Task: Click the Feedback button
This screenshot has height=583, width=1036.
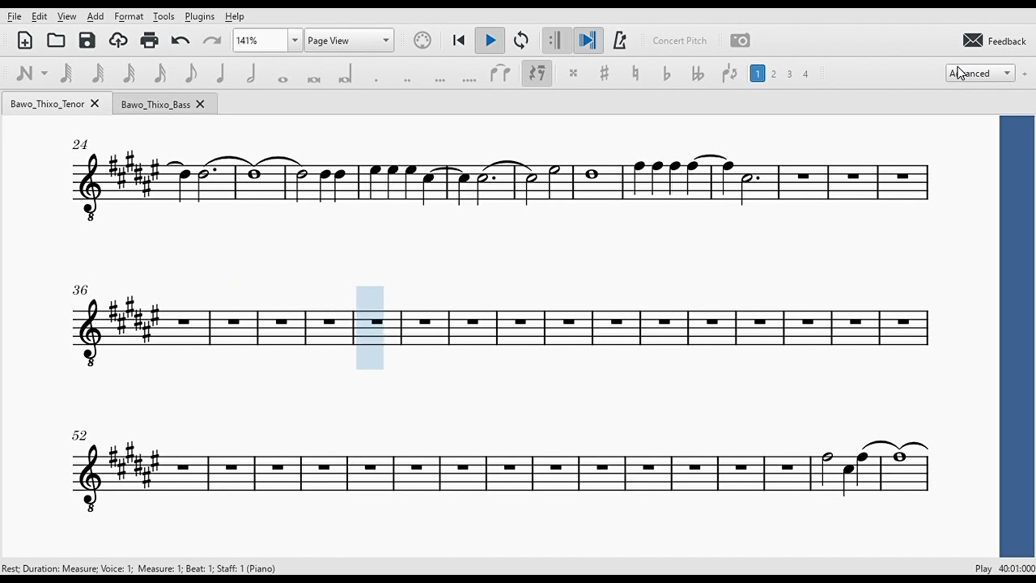Action: tap(995, 40)
